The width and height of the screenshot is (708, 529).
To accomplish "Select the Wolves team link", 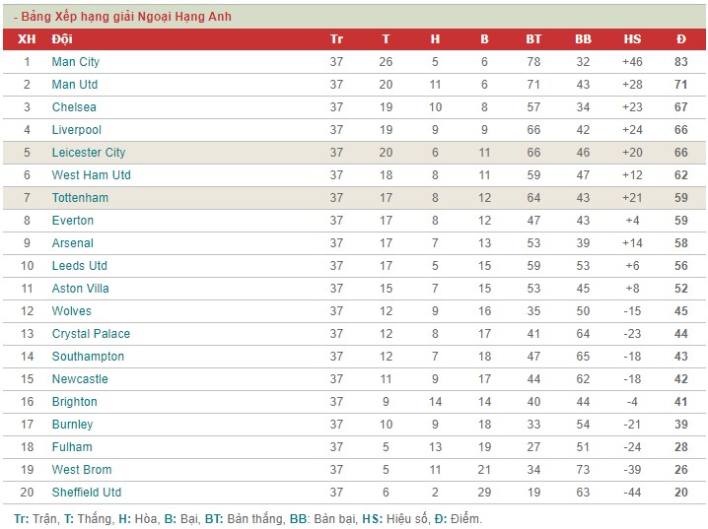I will [x=71, y=311].
